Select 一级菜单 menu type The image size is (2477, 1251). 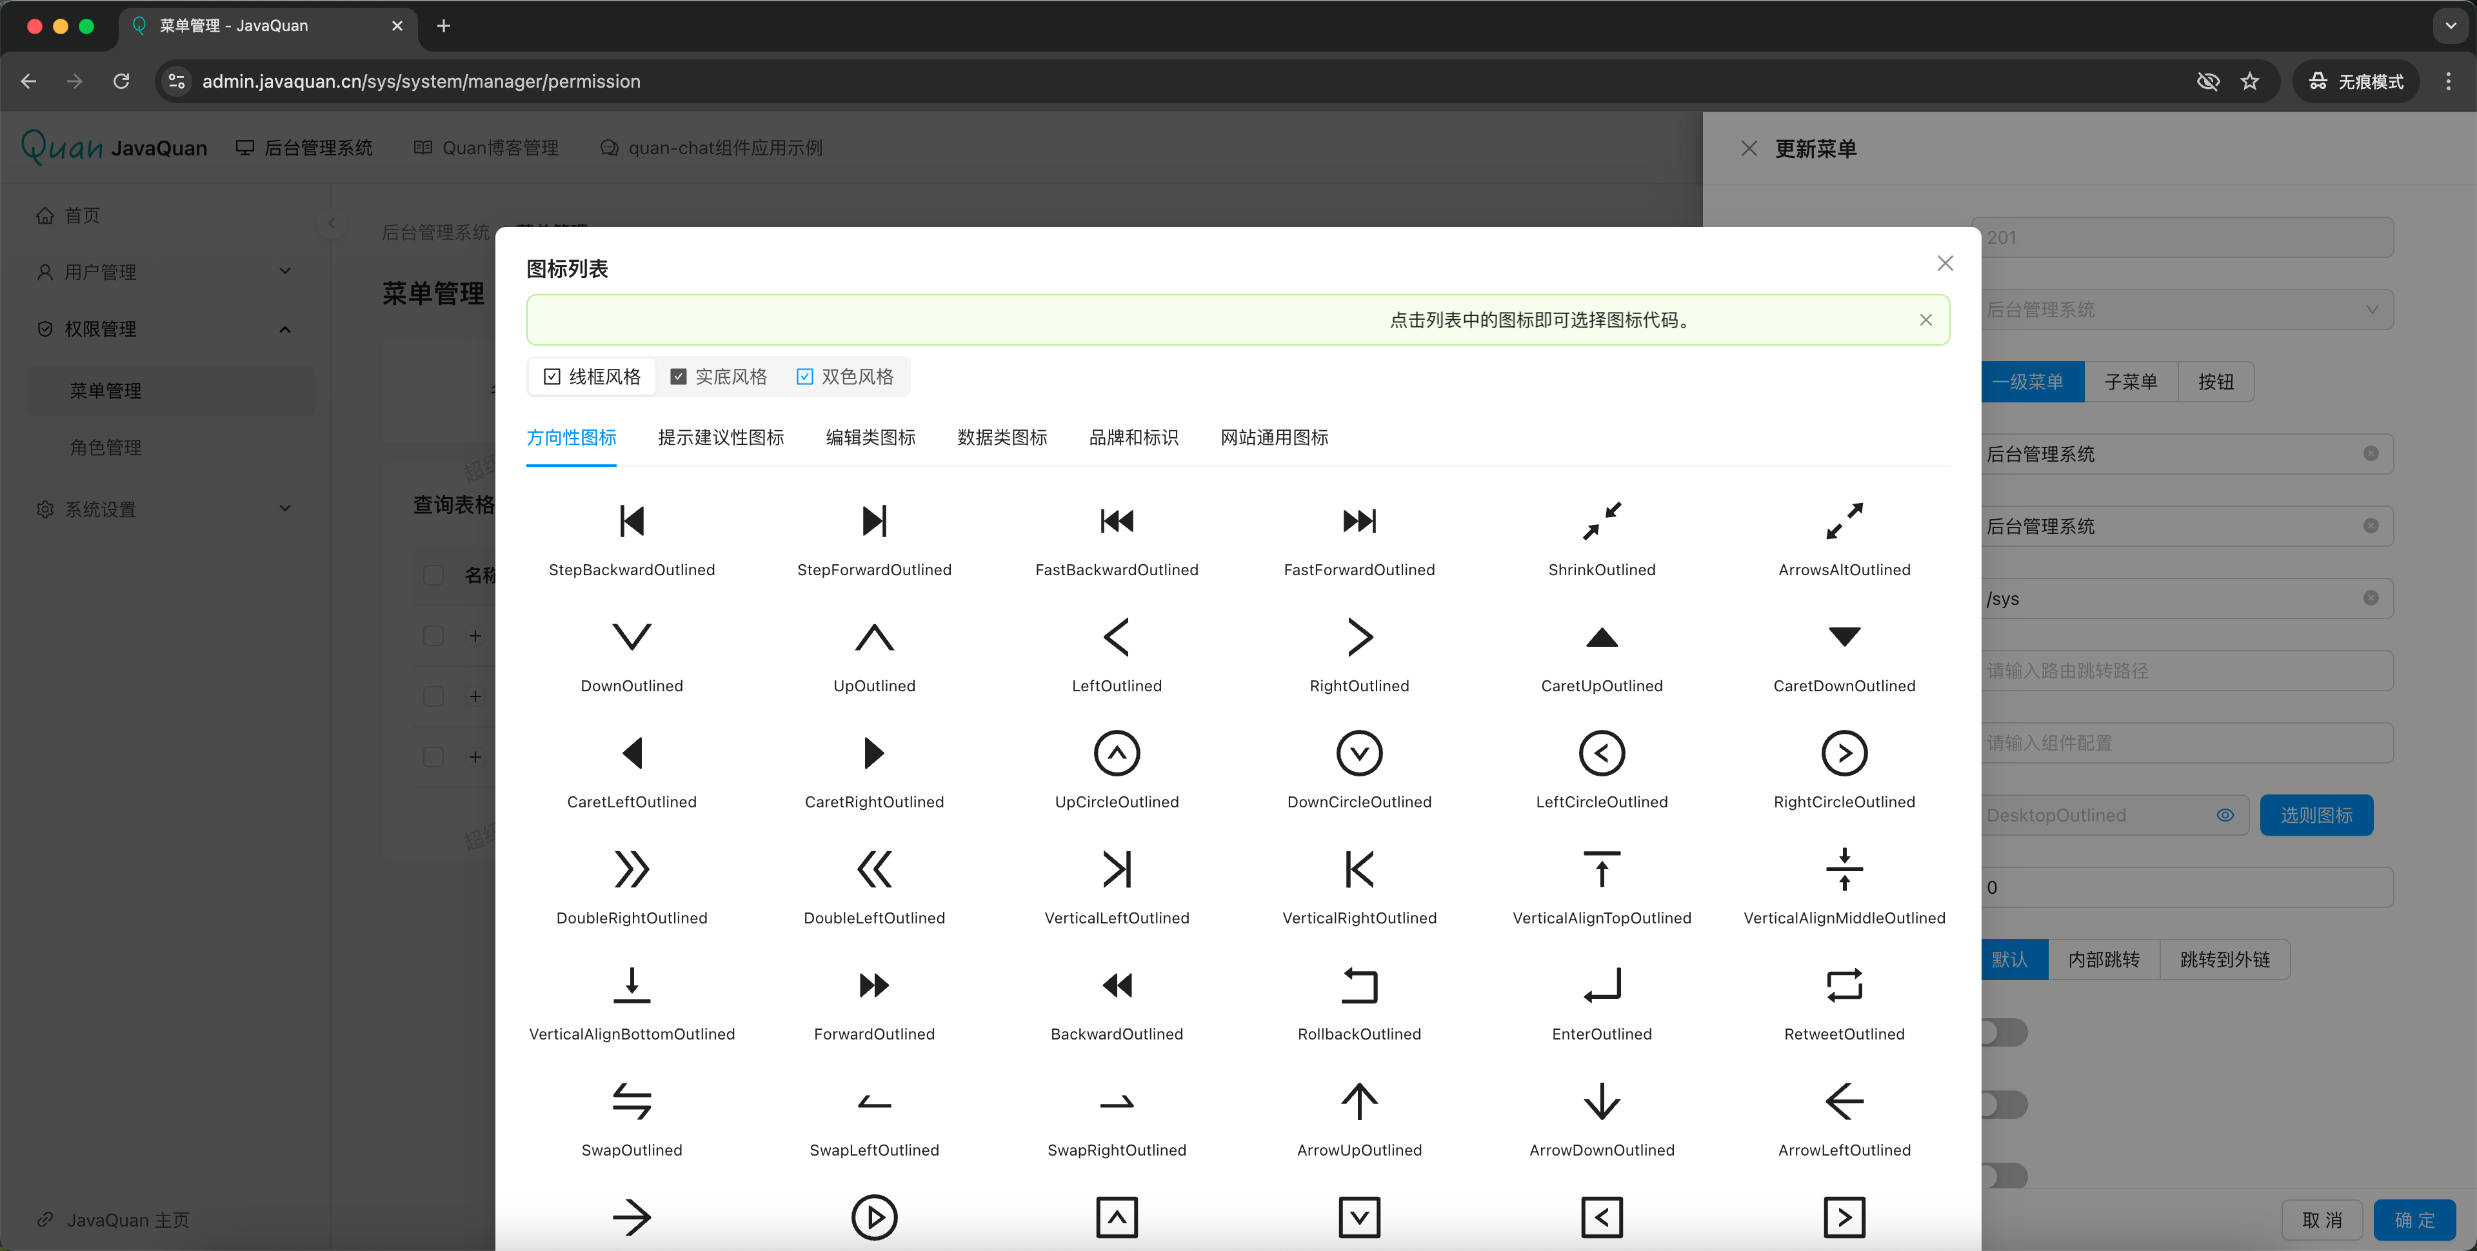(2027, 382)
